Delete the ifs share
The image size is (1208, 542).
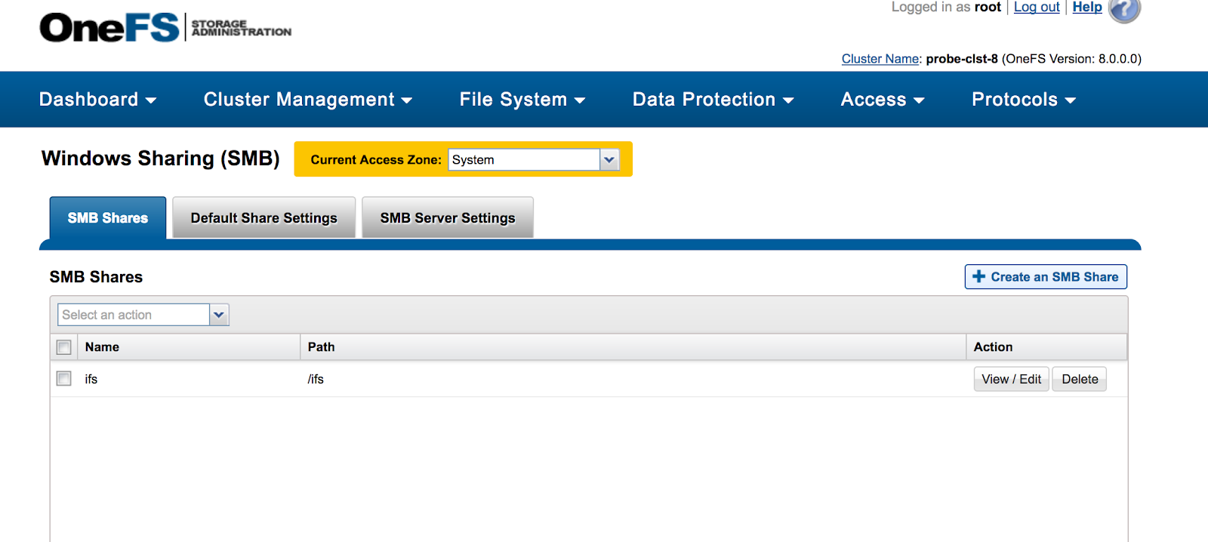tap(1080, 380)
